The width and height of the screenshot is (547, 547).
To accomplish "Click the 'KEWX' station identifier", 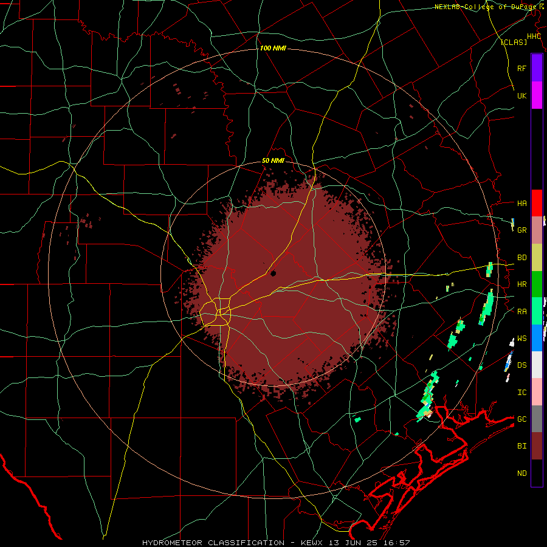I will click(312, 543).
